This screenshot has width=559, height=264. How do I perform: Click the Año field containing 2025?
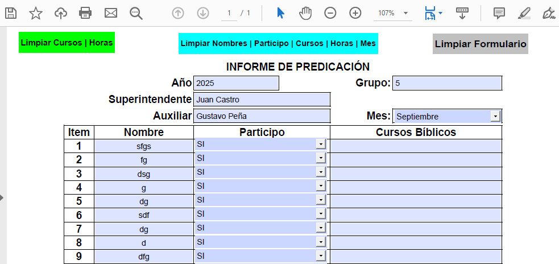click(x=236, y=83)
